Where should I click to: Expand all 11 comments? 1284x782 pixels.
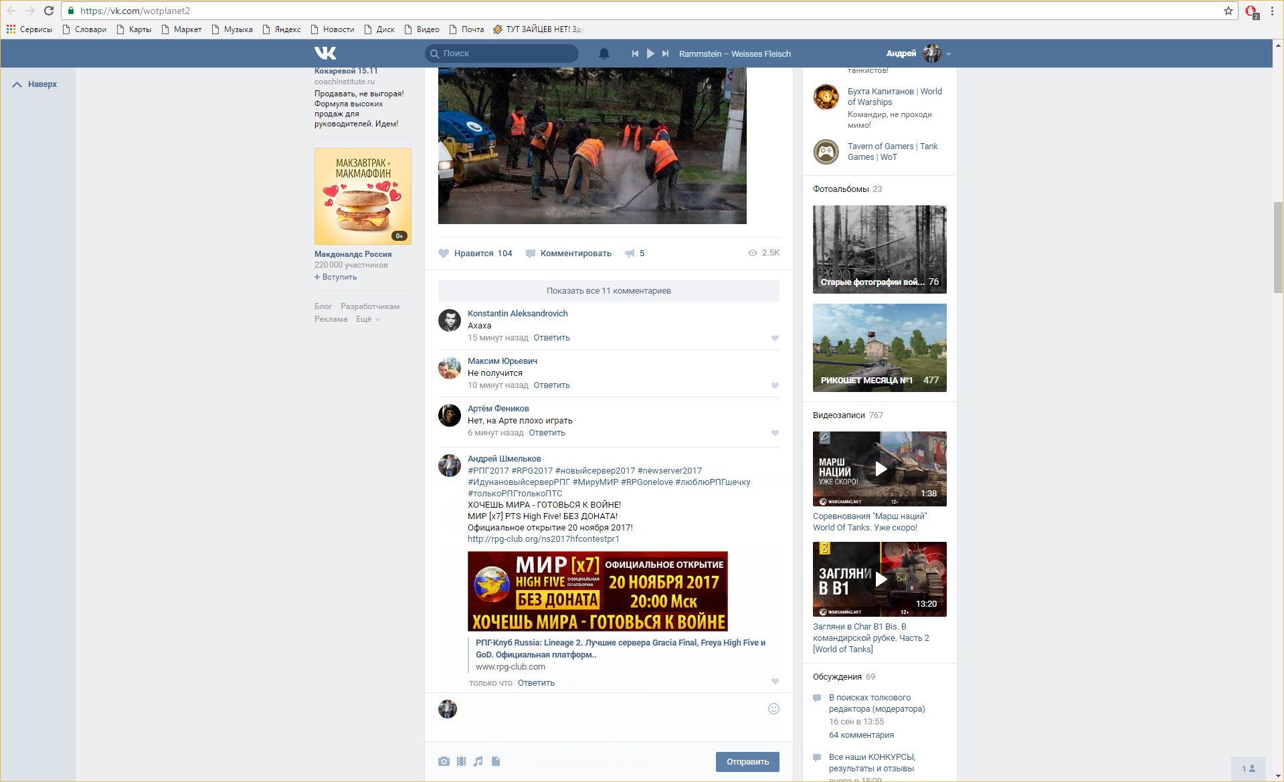pos(608,291)
